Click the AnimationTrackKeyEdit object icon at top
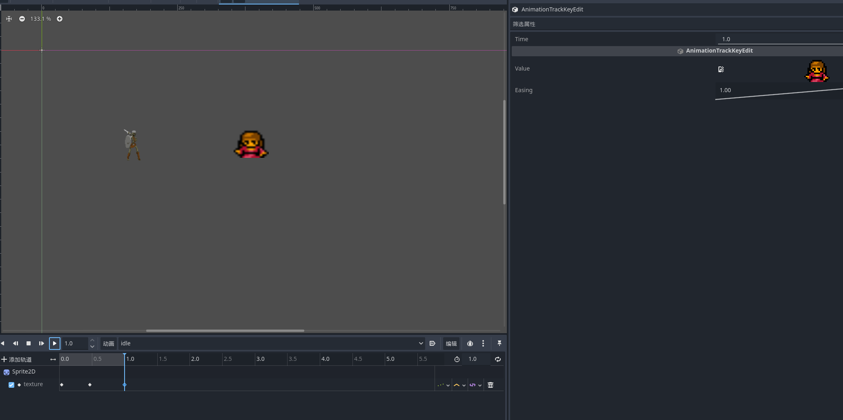 pyautogui.click(x=515, y=9)
